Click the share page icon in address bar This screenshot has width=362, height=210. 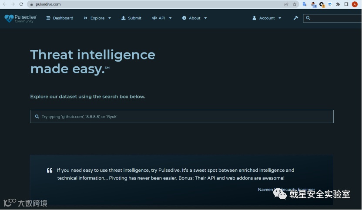pyautogui.click(x=286, y=4)
